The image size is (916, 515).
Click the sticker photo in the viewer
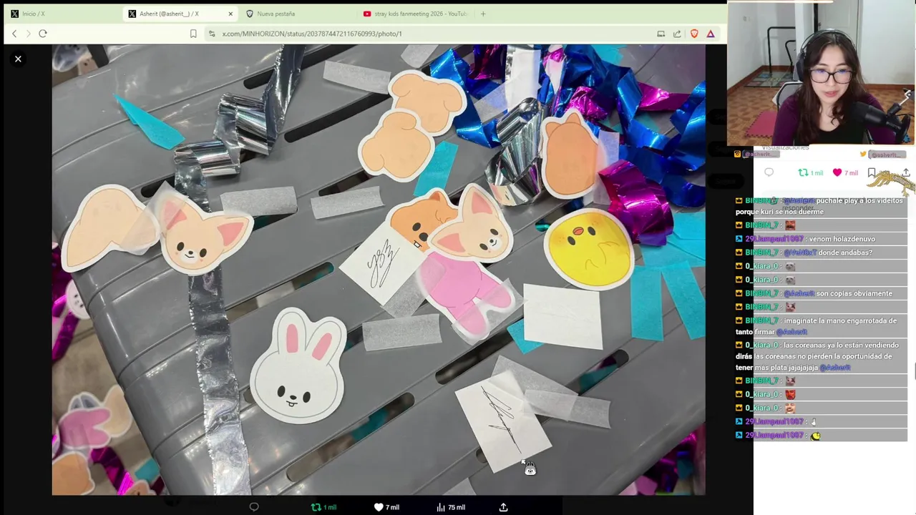click(x=378, y=270)
